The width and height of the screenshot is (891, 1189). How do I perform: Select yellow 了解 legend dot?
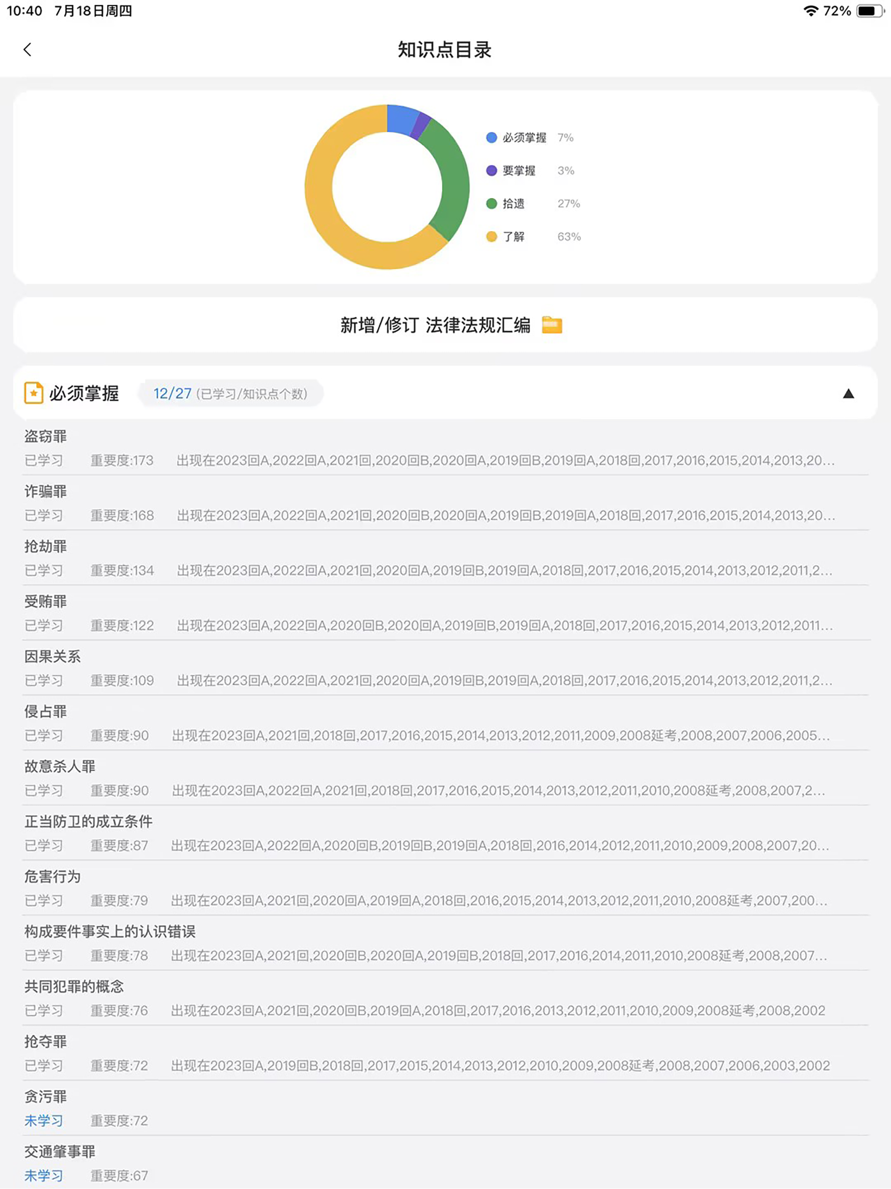click(491, 236)
